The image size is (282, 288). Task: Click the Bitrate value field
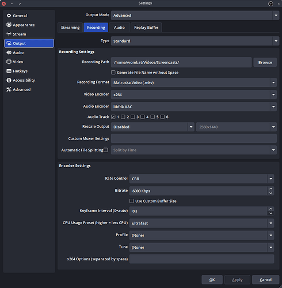(x=199, y=191)
